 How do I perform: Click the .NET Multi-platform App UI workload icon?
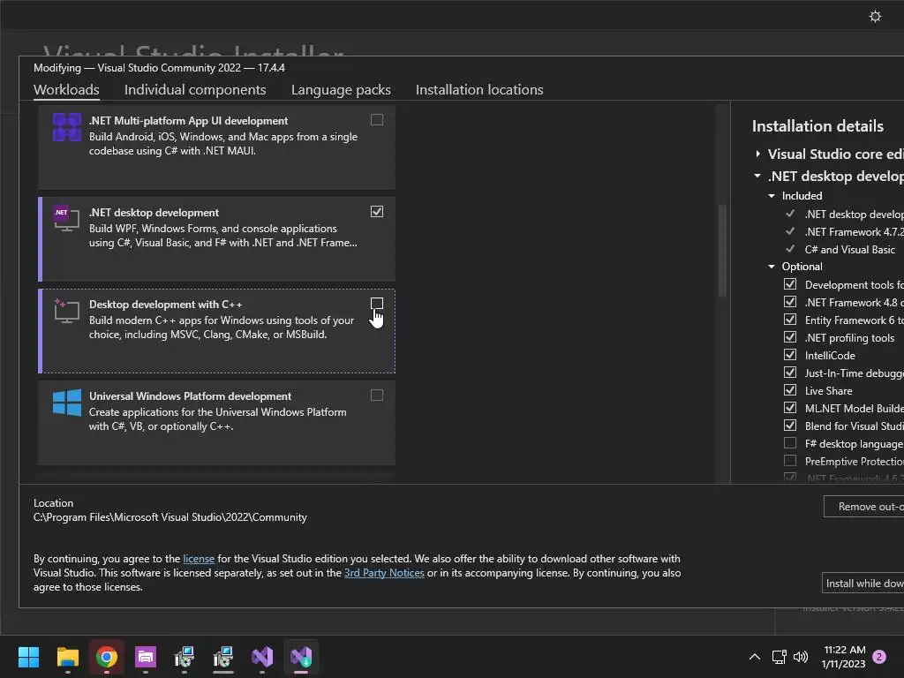point(67,127)
